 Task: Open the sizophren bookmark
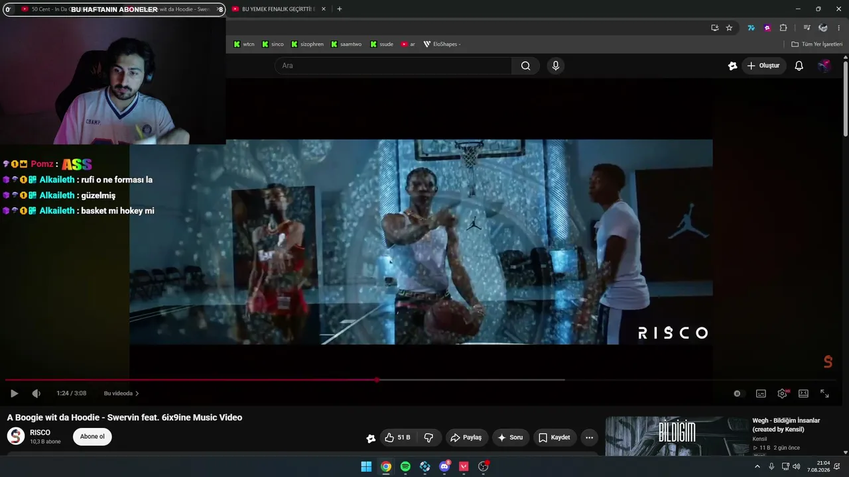[x=307, y=44]
